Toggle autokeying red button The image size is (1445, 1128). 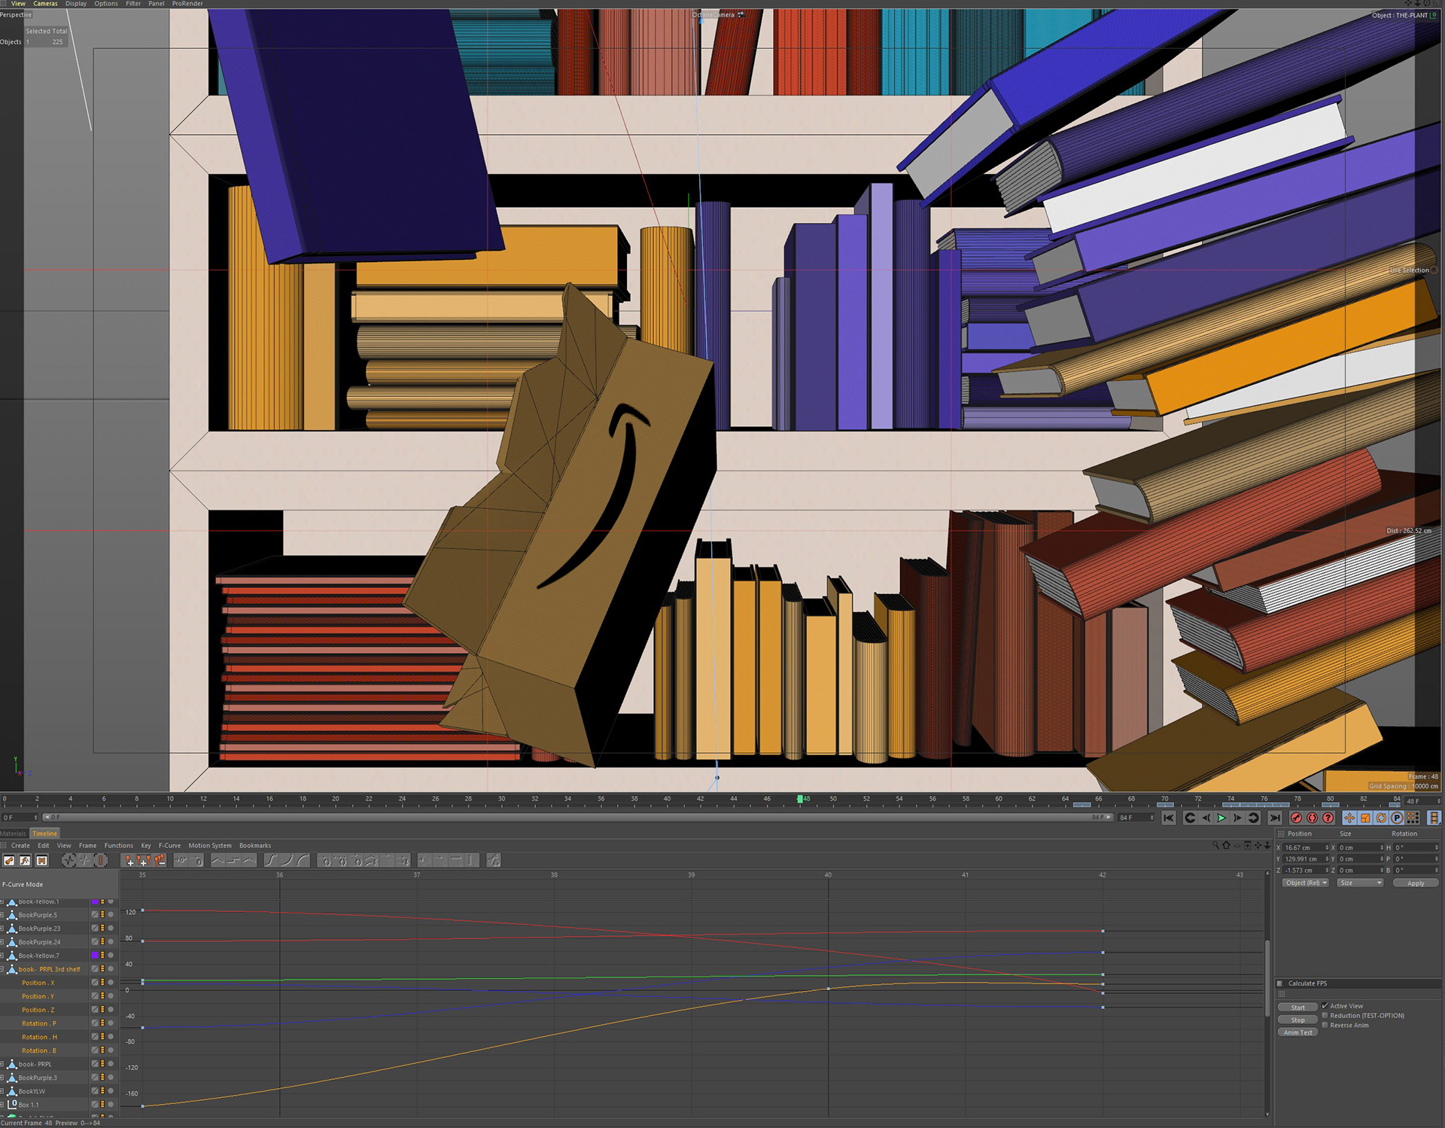pos(1312,818)
